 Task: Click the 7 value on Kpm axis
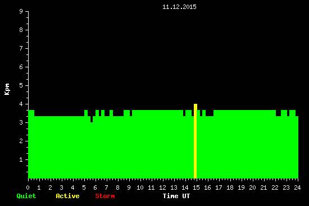[21, 48]
